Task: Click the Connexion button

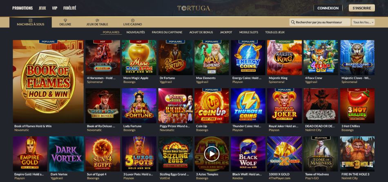Action: click(328, 8)
